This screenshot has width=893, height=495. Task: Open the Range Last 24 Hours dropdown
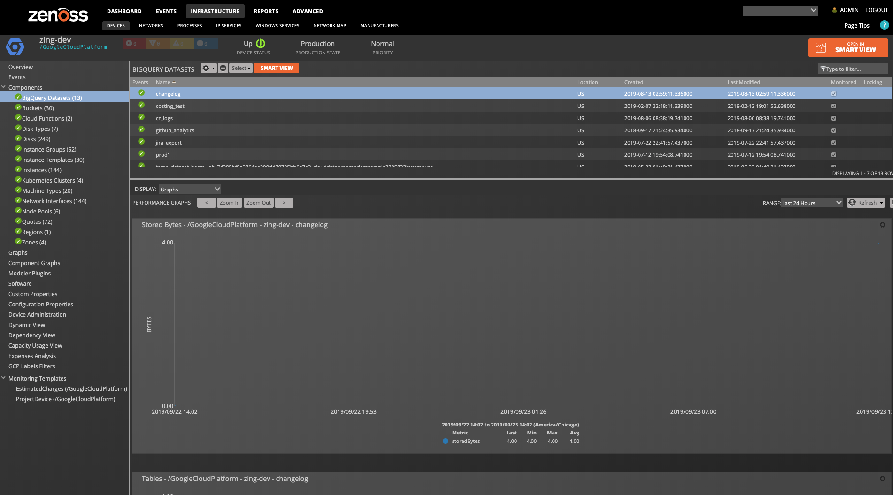coord(812,203)
